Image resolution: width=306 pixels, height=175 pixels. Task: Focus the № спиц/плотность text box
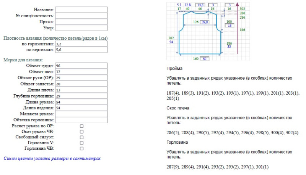(x=81, y=16)
